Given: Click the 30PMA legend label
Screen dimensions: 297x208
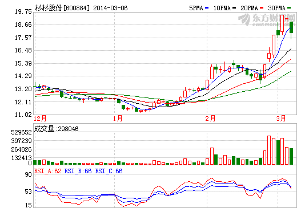Looking at the screenshot, I should (x=277, y=8).
